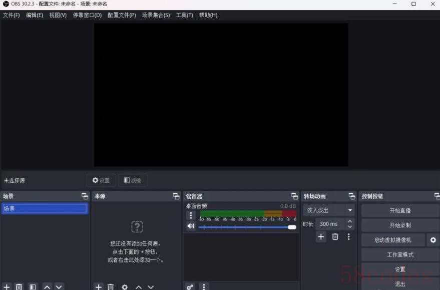The height and width of the screenshot is (290, 440).
Task: Open virtual camera settings gear
Action: point(433,240)
